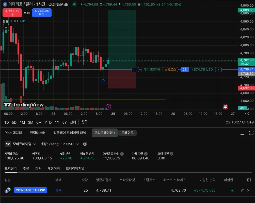
Task: Open the 계정: ksehg112 USD account dropdown
Action: point(59,144)
